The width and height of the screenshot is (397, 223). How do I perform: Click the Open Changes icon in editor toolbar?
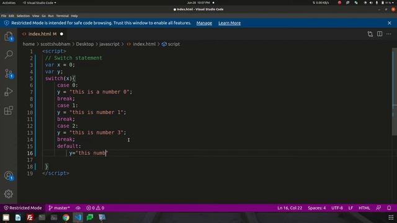370,34
